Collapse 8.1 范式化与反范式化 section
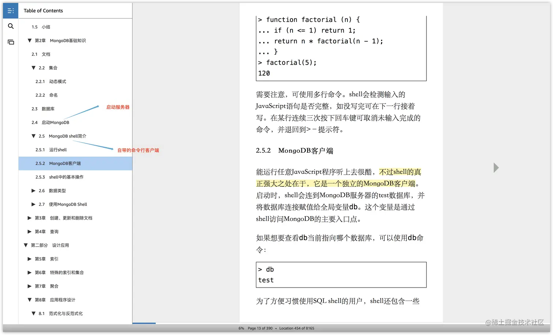The width and height of the screenshot is (553, 335). click(x=34, y=313)
